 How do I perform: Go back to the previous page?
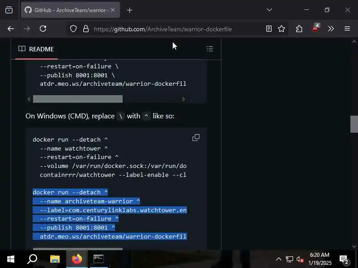(11, 29)
